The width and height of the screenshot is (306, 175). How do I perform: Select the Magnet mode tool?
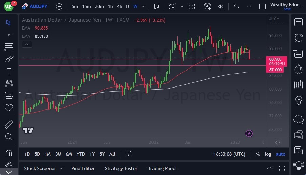[9, 153]
